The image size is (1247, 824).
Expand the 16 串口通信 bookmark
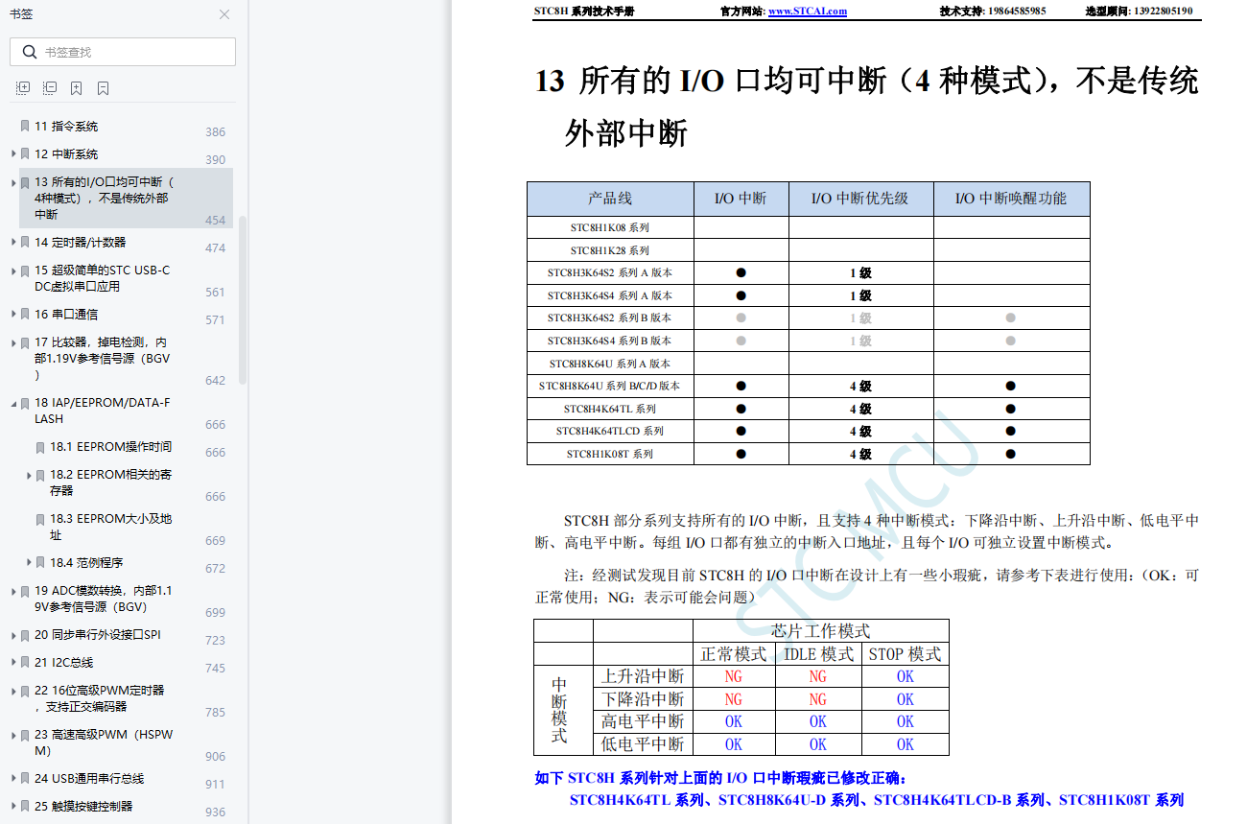[13, 314]
